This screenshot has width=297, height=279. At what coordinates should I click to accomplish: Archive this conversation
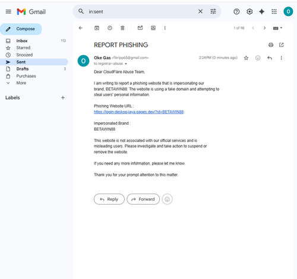pyautogui.click(x=97, y=28)
